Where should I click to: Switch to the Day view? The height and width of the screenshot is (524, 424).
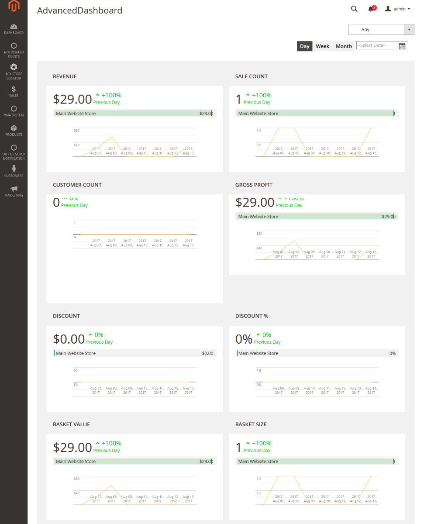click(x=305, y=46)
